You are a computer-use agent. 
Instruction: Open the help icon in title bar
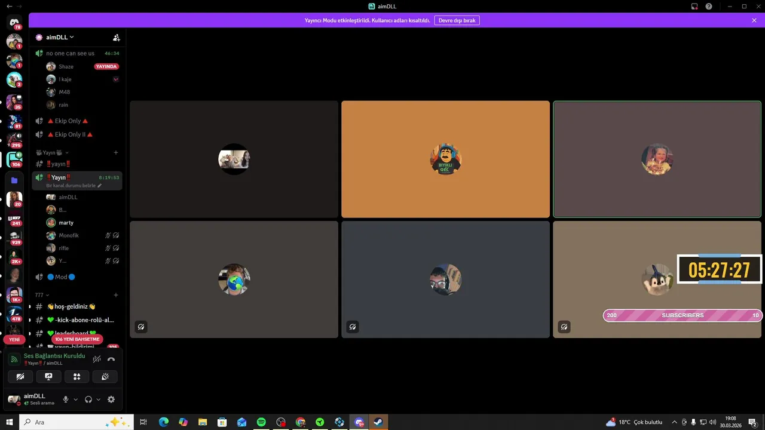tap(709, 7)
